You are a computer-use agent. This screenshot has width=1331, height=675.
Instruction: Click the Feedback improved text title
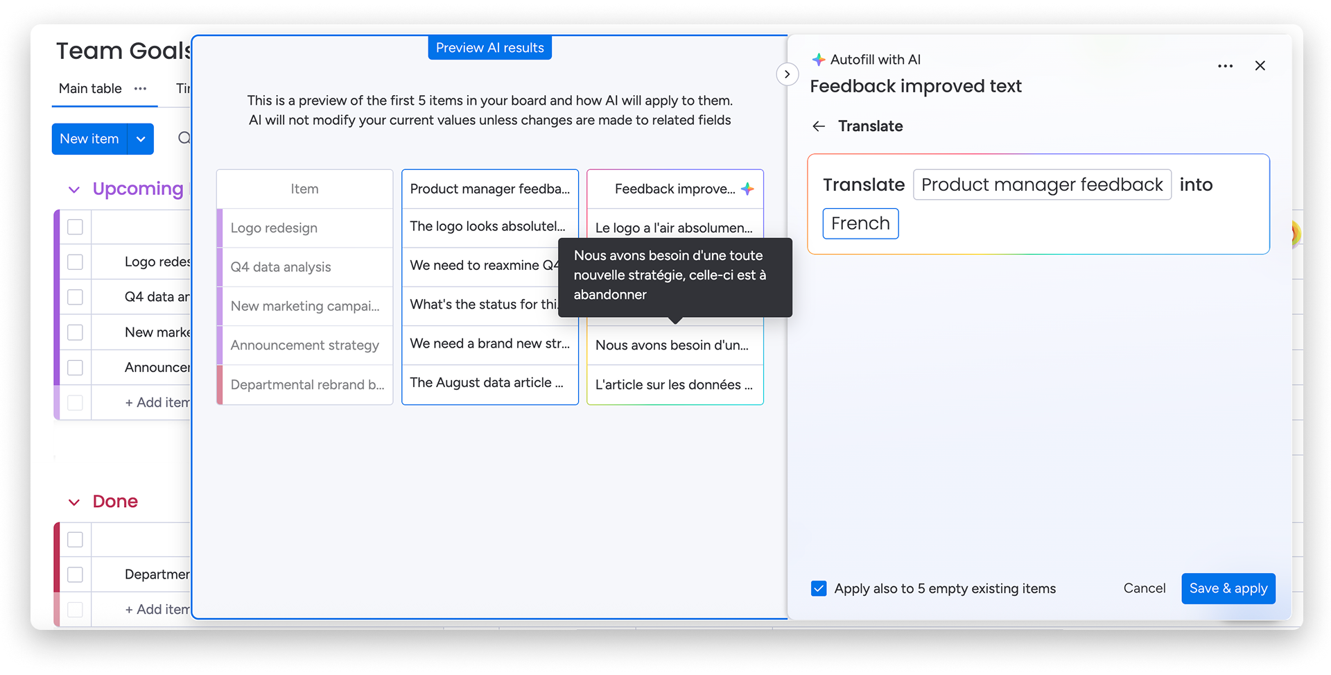coord(915,86)
